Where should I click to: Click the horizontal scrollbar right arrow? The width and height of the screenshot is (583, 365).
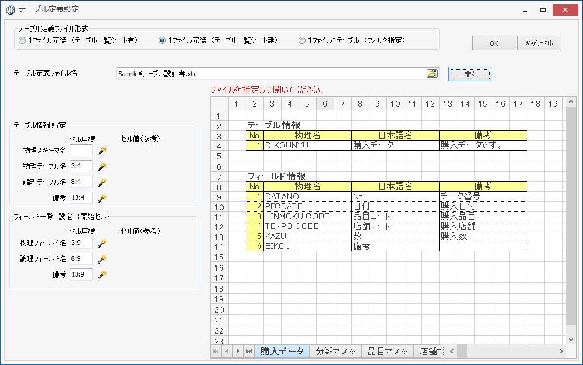561,351
